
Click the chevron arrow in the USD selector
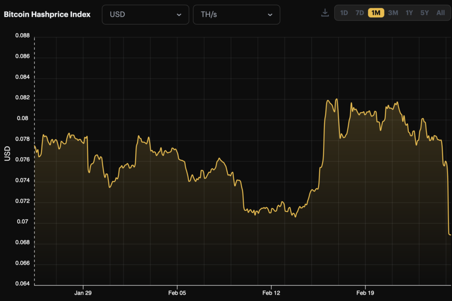179,15
